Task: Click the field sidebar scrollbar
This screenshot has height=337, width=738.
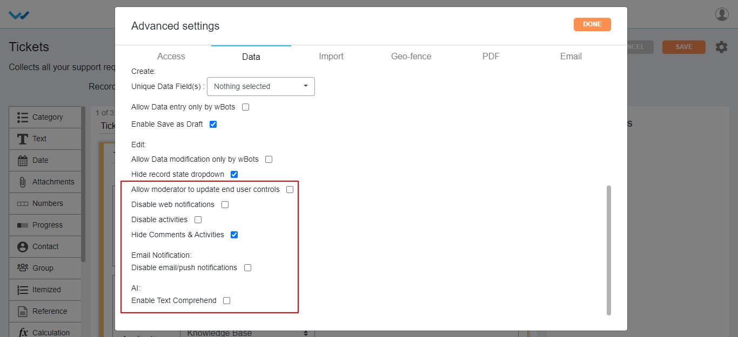Action: click(83, 184)
